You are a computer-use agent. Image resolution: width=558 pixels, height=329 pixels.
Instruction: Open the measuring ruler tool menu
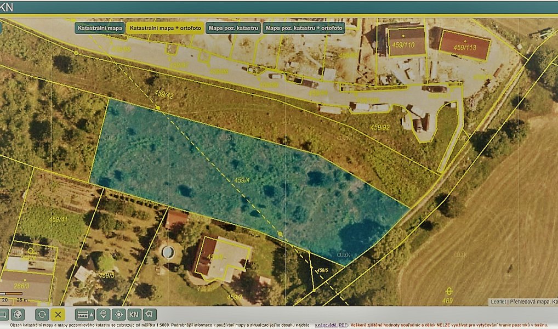pos(85,314)
